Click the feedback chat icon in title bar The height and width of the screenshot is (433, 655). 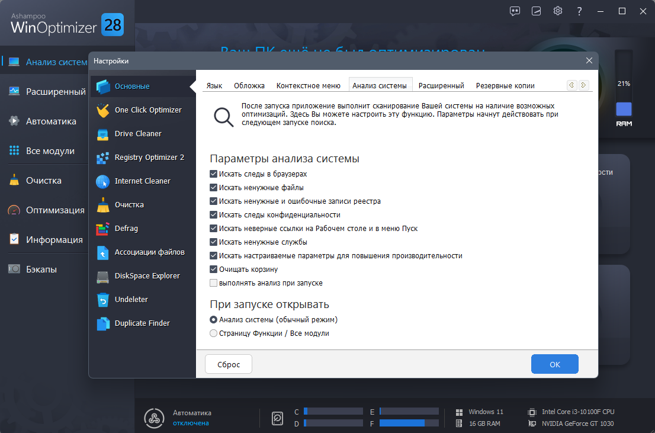515,11
